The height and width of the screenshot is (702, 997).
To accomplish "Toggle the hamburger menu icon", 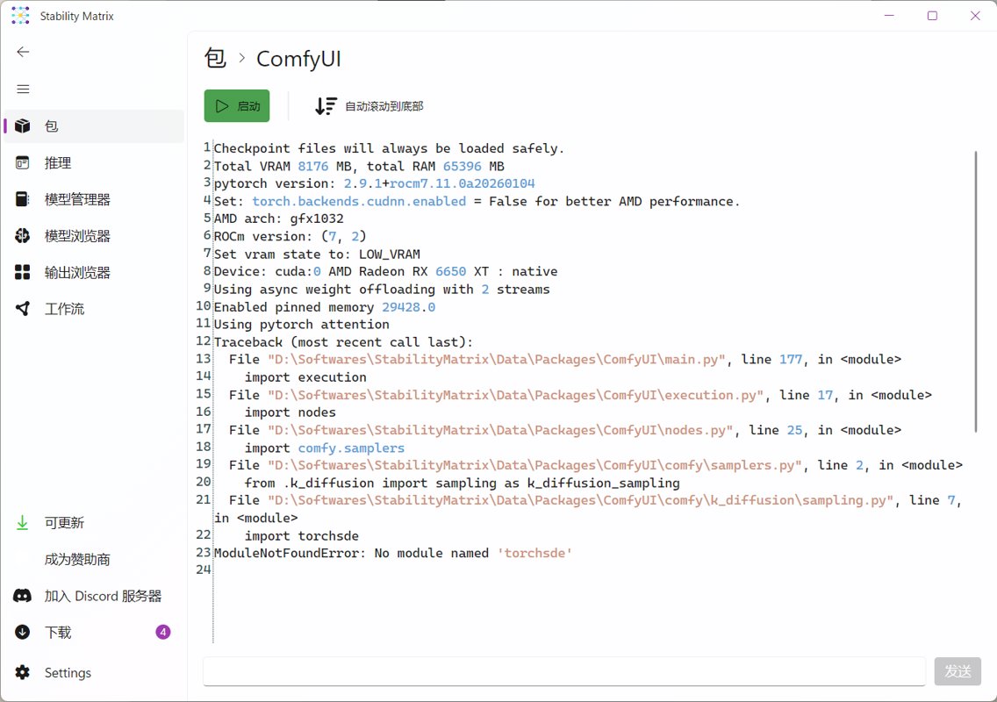I will [x=23, y=89].
